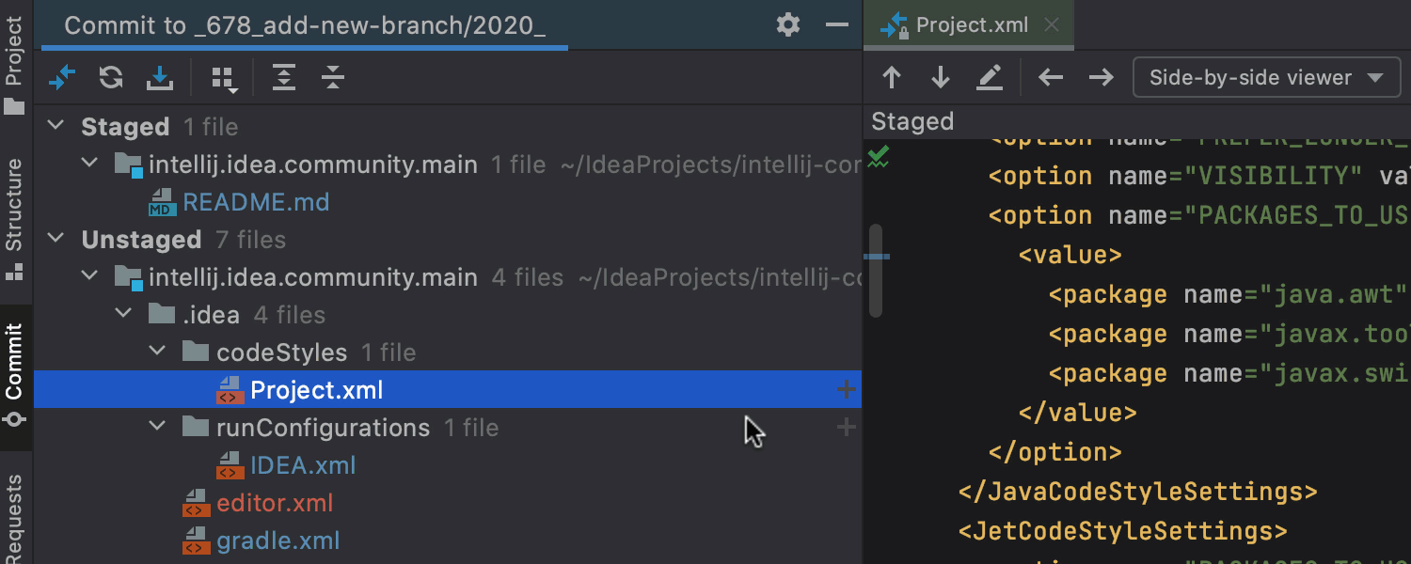Select the editor.xml file
Screen dimensions: 1411x564
(x=275, y=503)
